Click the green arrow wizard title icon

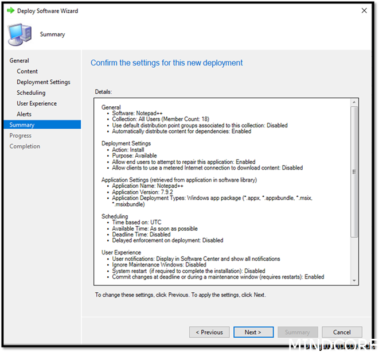pos(10,11)
